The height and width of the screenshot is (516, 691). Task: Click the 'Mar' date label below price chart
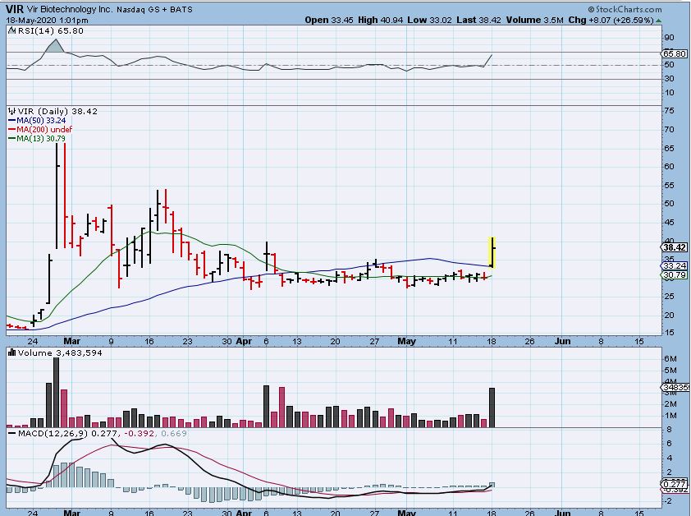[x=72, y=341]
